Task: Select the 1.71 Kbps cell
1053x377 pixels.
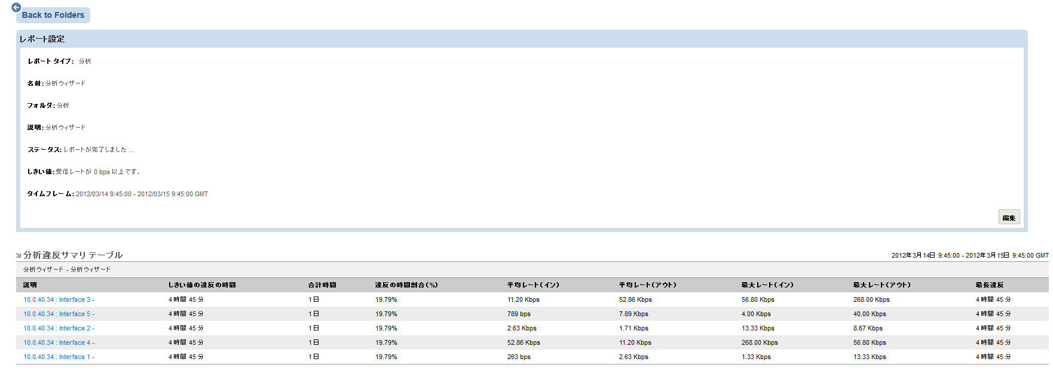Action: [633, 328]
